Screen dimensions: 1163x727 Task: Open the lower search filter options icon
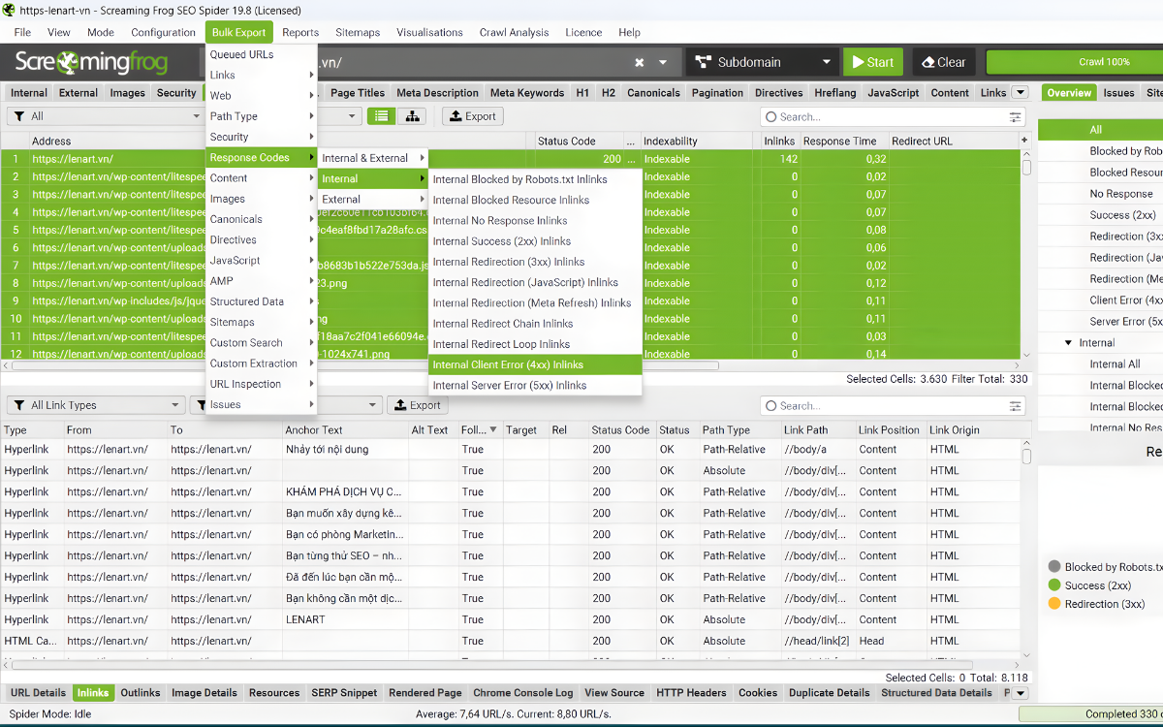click(1015, 406)
